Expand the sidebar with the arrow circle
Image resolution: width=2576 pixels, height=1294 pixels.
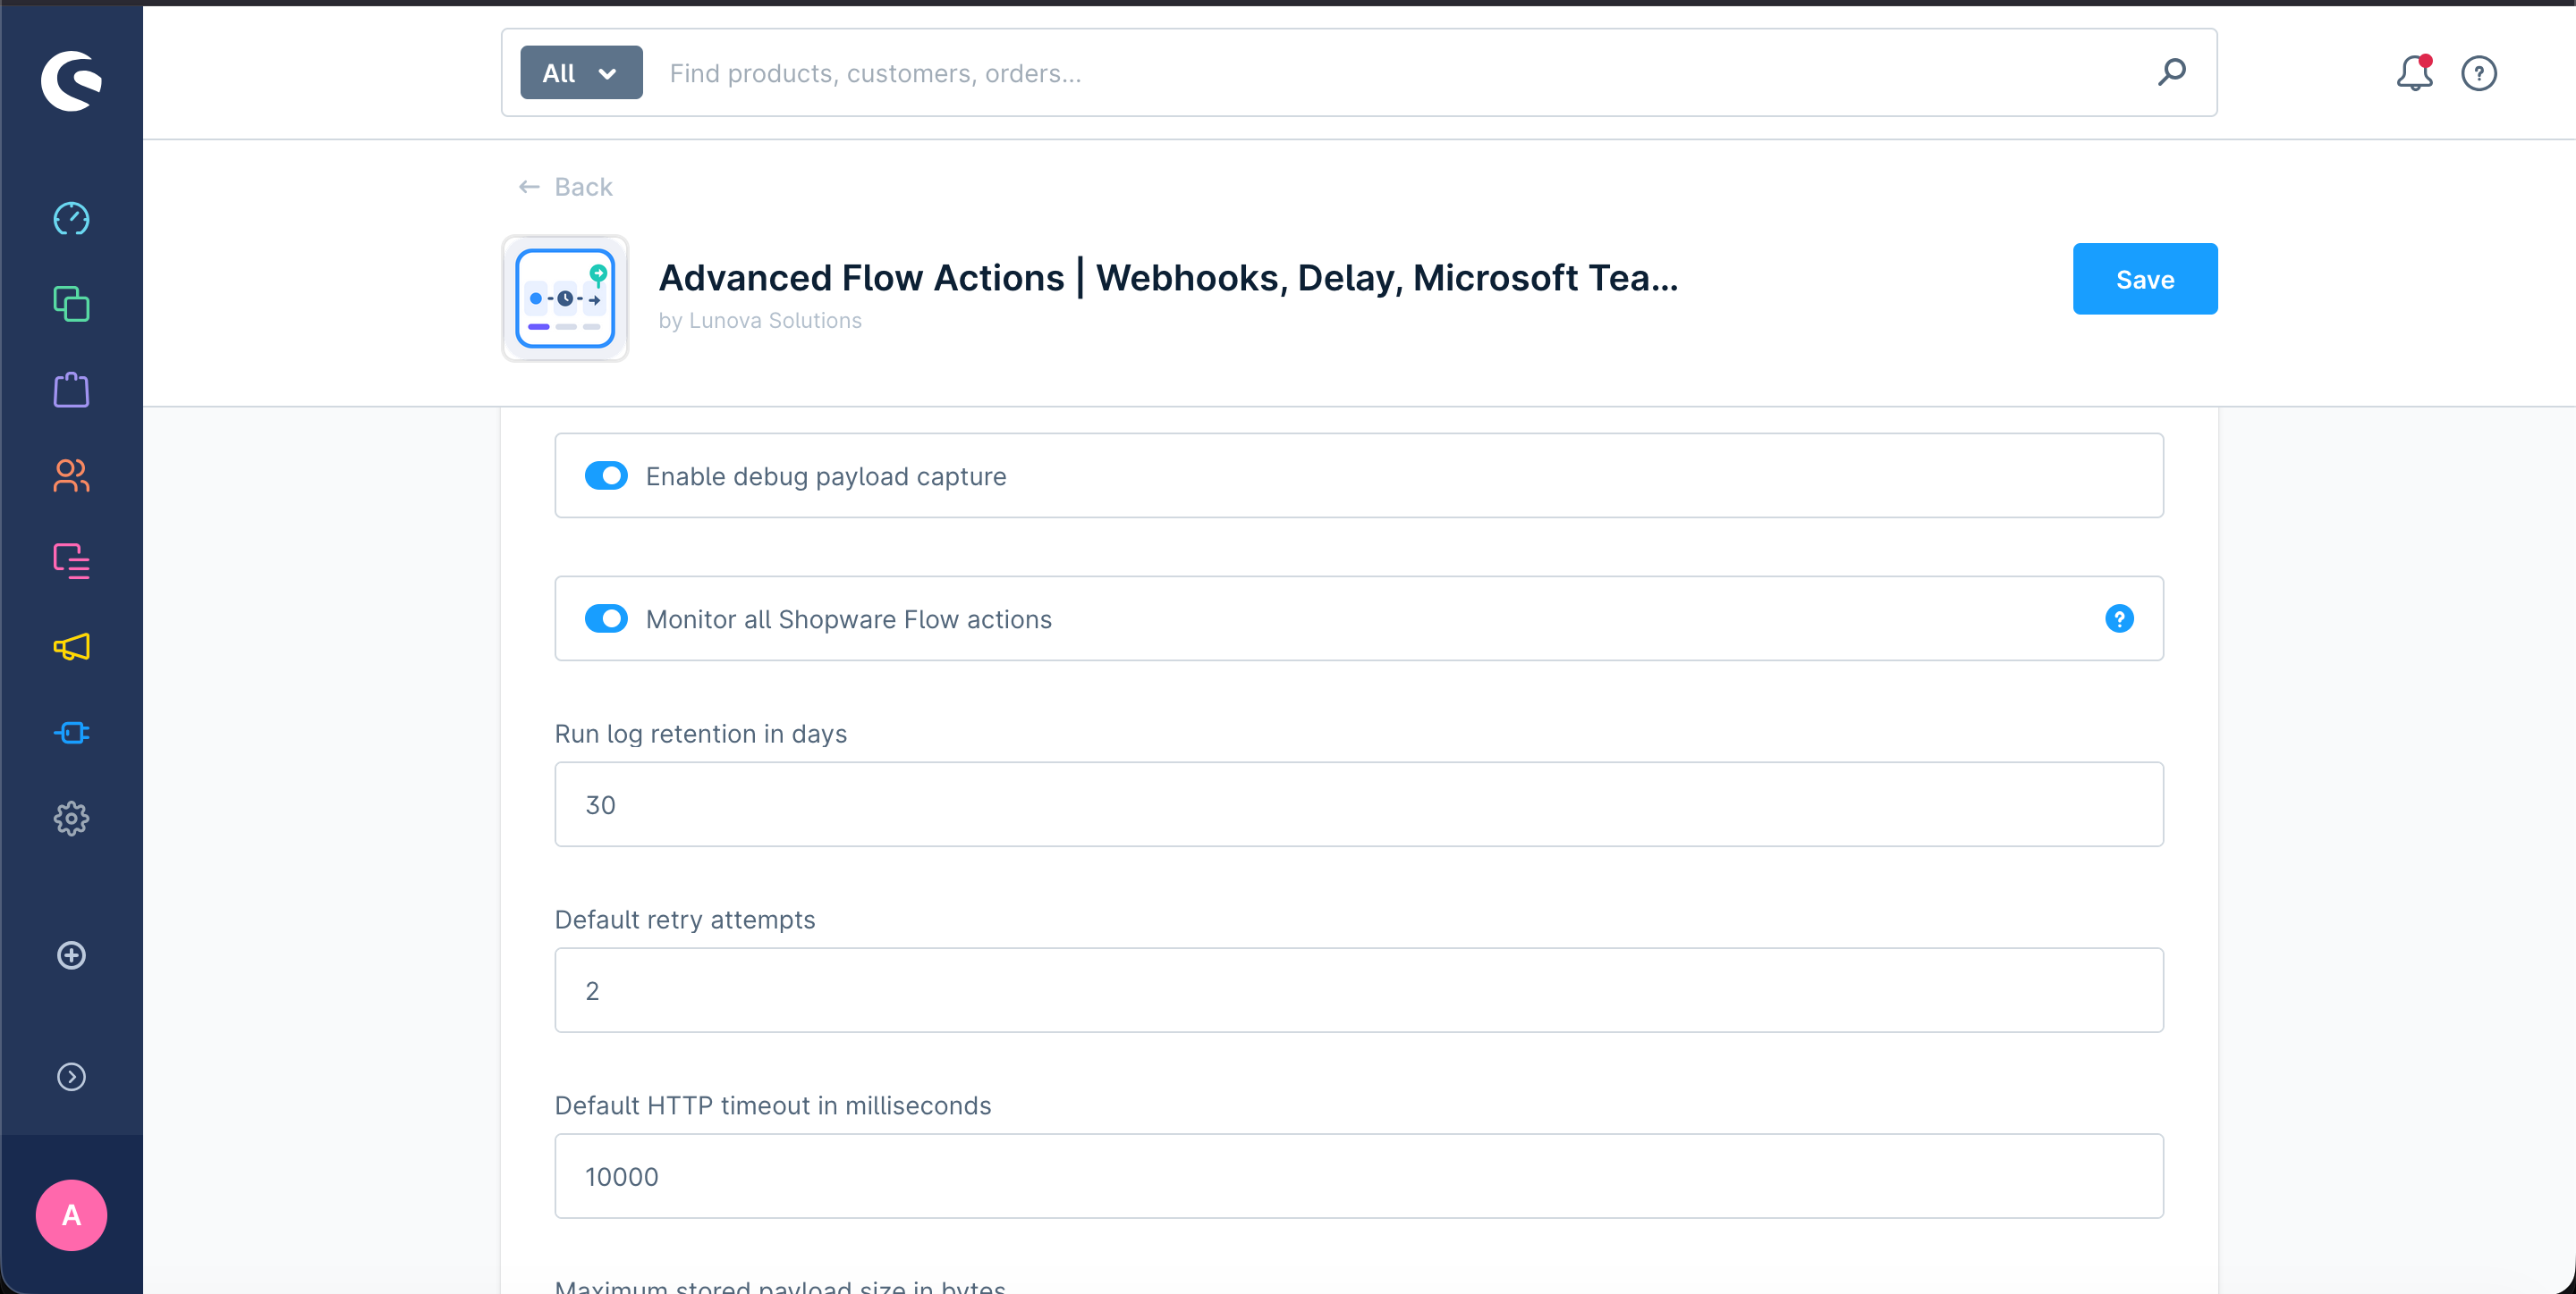pyautogui.click(x=71, y=1076)
